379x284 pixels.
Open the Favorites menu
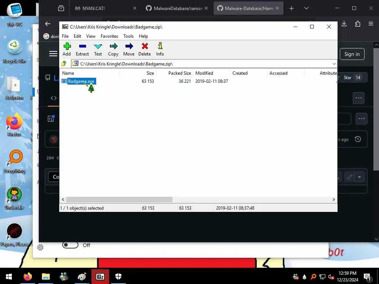tap(109, 36)
